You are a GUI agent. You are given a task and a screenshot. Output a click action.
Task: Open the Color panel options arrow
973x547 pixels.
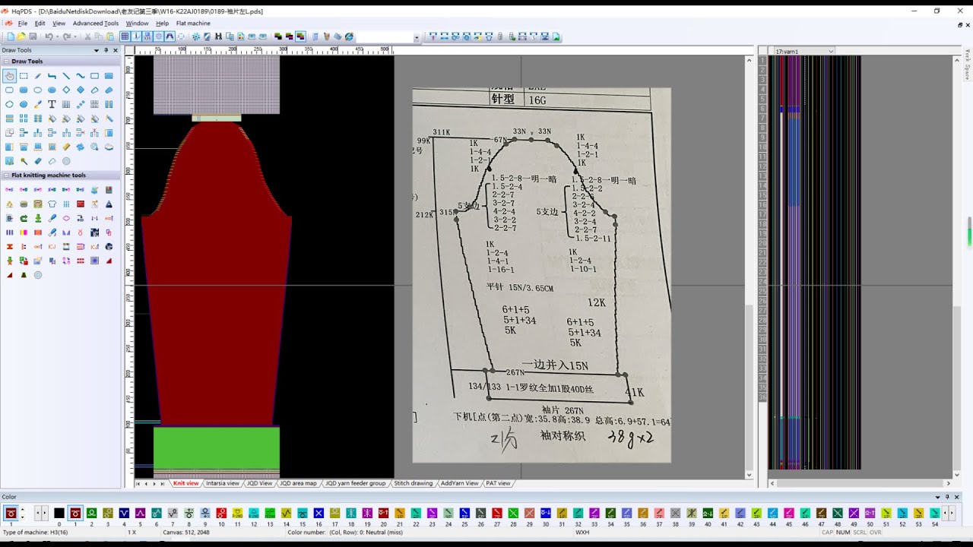coord(937,497)
